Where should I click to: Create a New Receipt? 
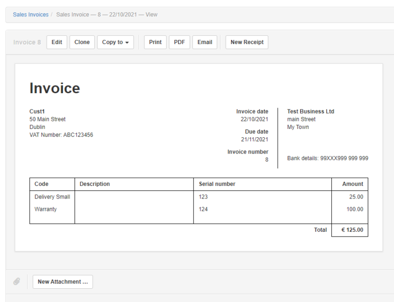click(247, 42)
